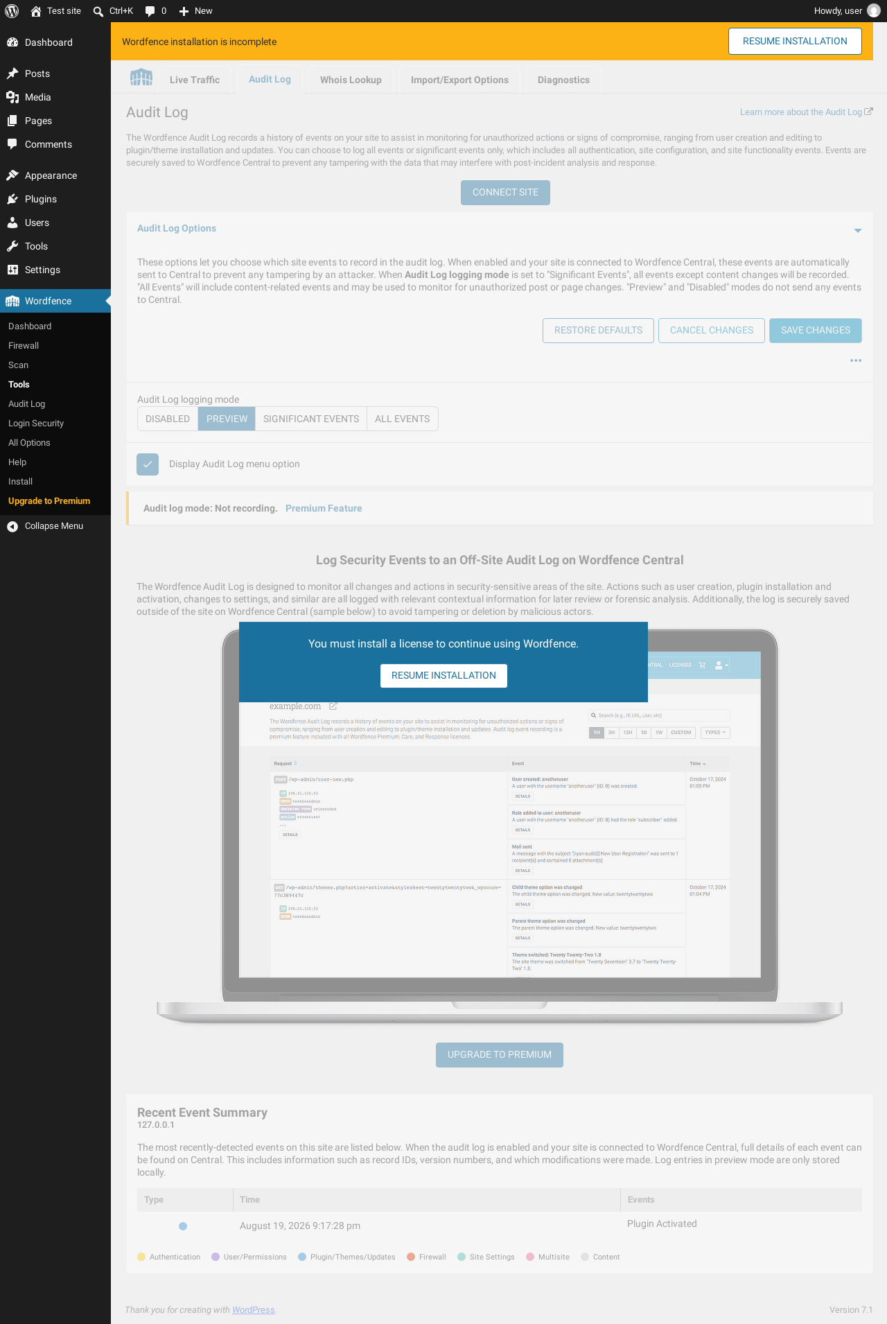Image resolution: width=887 pixels, height=1324 pixels.
Task: Click the New plus icon
Action: pyautogui.click(x=184, y=11)
